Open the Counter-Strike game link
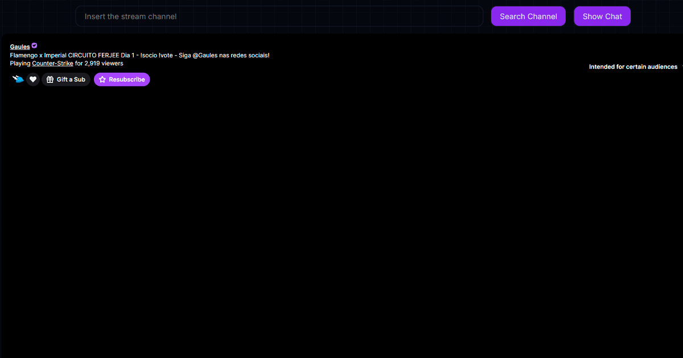This screenshot has width=683, height=358. (x=52, y=64)
